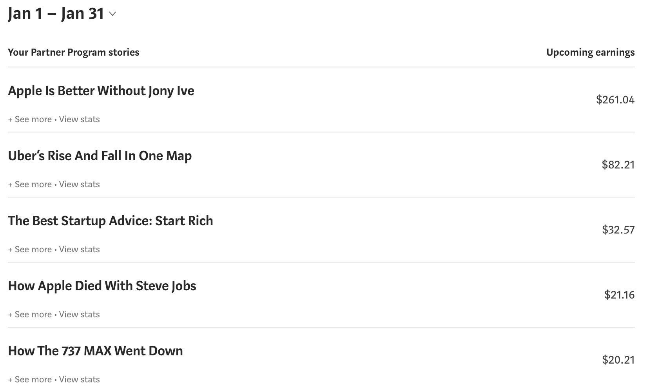Click the Your Partner Program stories heading
The image size is (649, 391).
click(74, 52)
